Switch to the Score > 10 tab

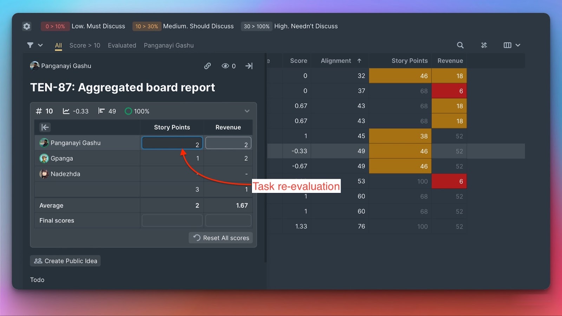pyautogui.click(x=85, y=46)
